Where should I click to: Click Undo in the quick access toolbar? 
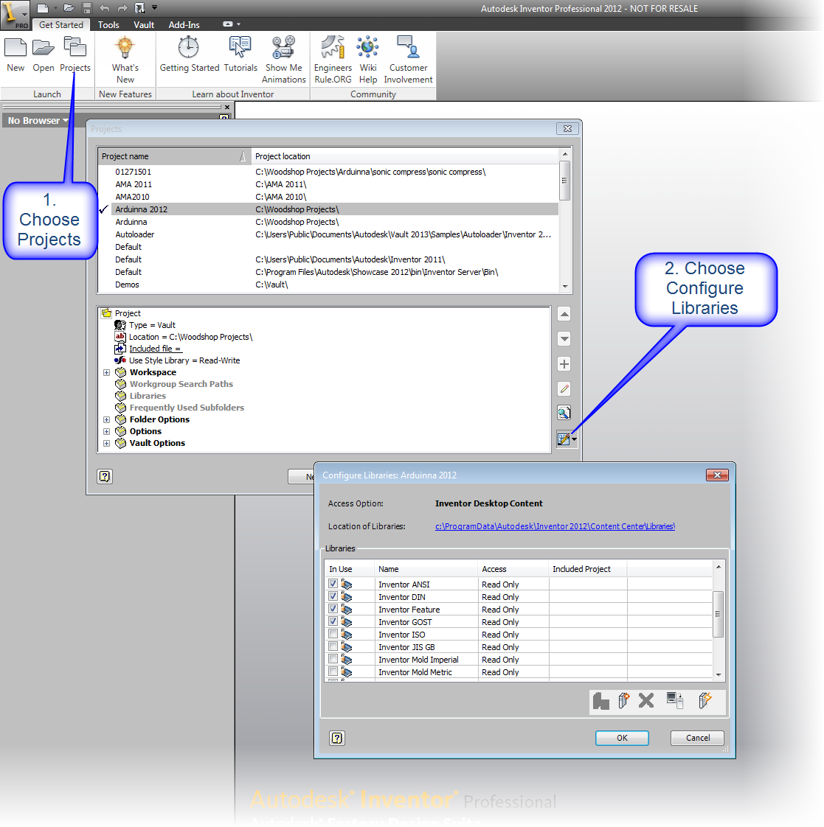tap(104, 8)
